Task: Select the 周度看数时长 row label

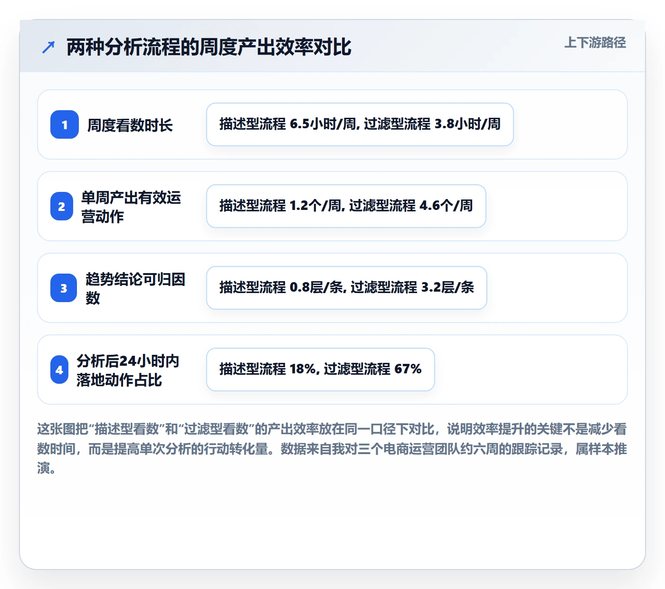Action: pyautogui.click(x=130, y=125)
